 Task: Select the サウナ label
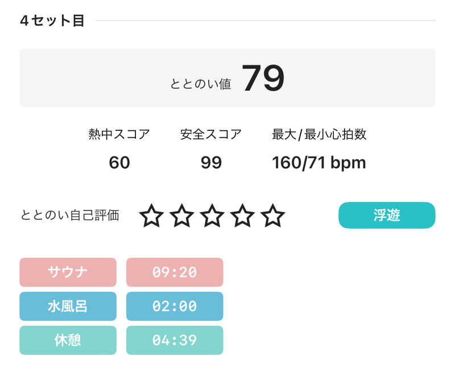pos(68,272)
